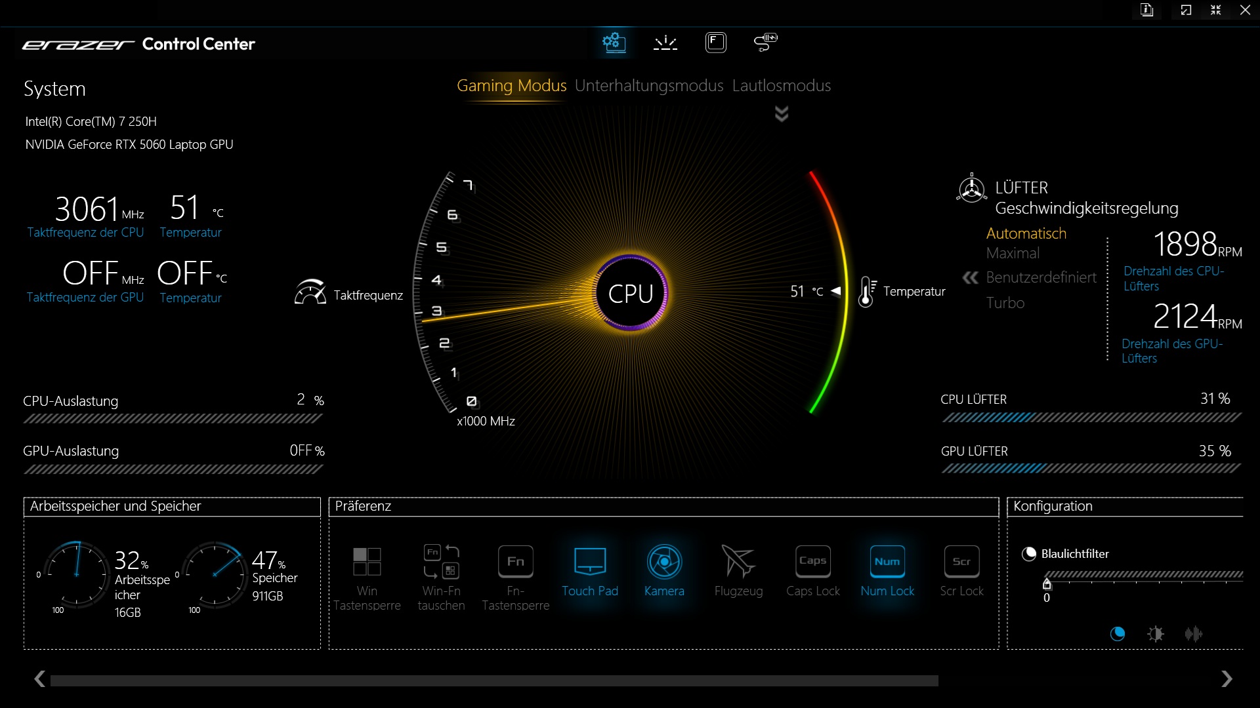The image size is (1260, 708).
Task: Expand Benutzerdefiniert fan settings arrows
Action: pos(970,277)
